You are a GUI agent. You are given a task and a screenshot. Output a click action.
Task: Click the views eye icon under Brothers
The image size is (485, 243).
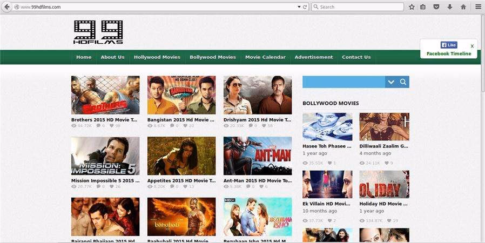pos(73,126)
